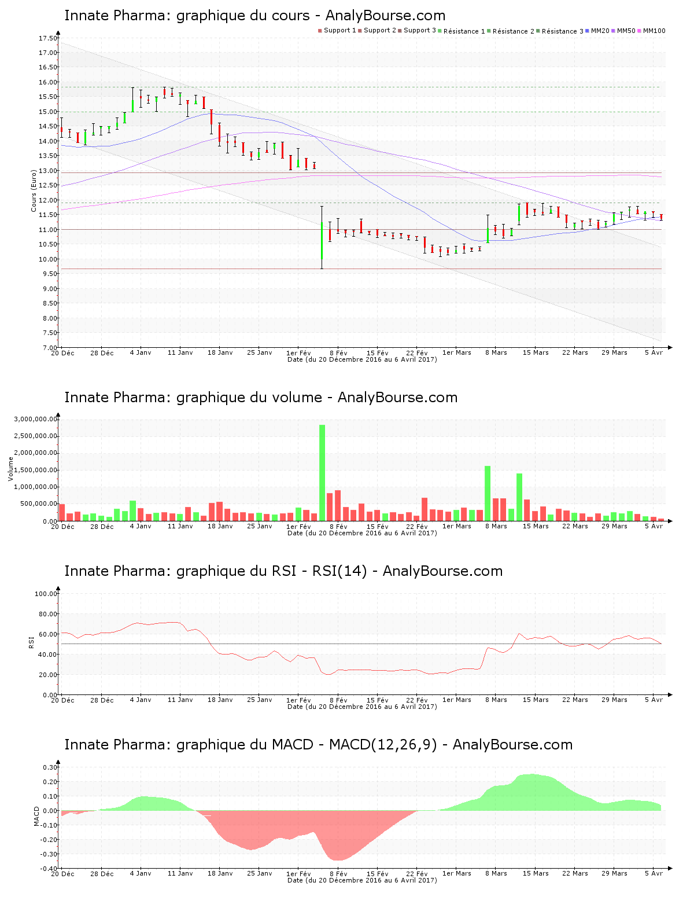Screen dimensions: 694x897
Task: Click the Support 1 red legend square
Action: pyautogui.click(x=320, y=31)
